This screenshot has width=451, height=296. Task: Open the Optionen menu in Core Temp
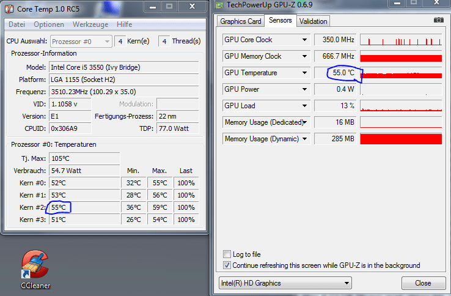point(49,24)
